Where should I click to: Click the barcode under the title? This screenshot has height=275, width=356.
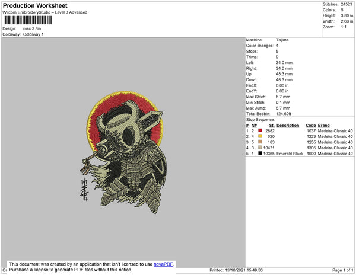point(27,20)
